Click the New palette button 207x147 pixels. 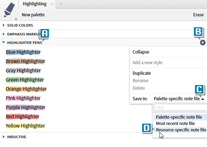pyautogui.click(x=33, y=15)
